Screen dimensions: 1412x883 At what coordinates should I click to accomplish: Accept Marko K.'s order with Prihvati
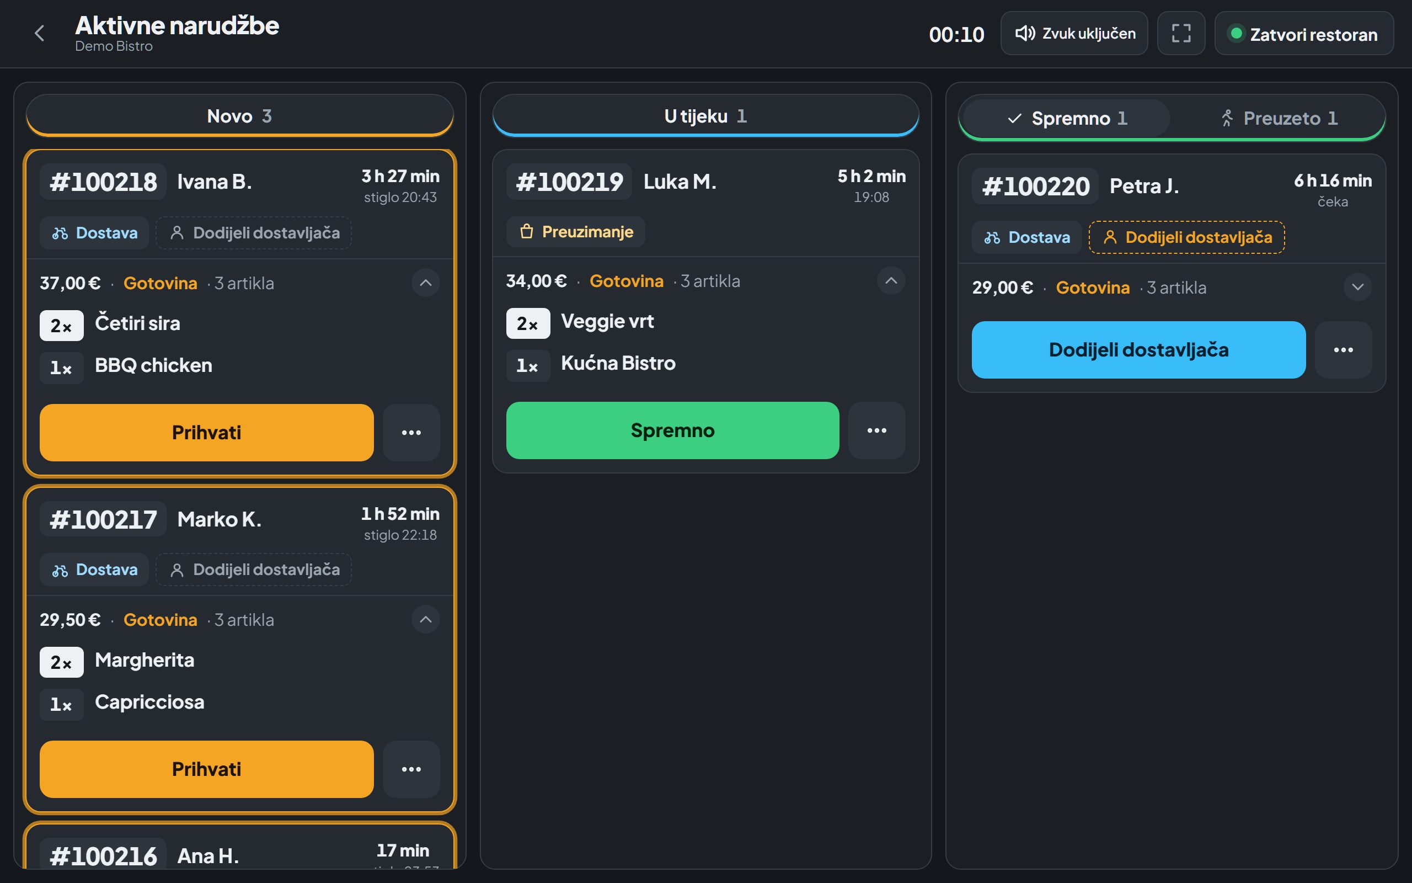point(206,769)
